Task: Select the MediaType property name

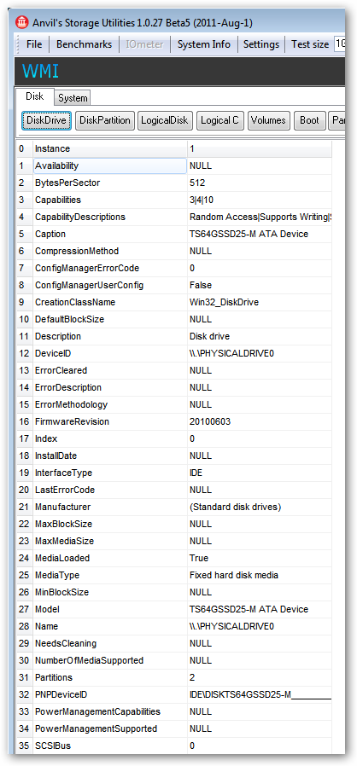Action: pyautogui.click(x=56, y=575)
